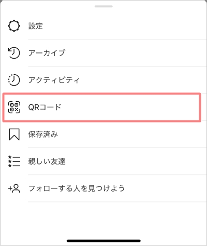This screenshot has width=207, height=246.
Task: Tap the bookmark icon for saved posts
Action: 14,134
